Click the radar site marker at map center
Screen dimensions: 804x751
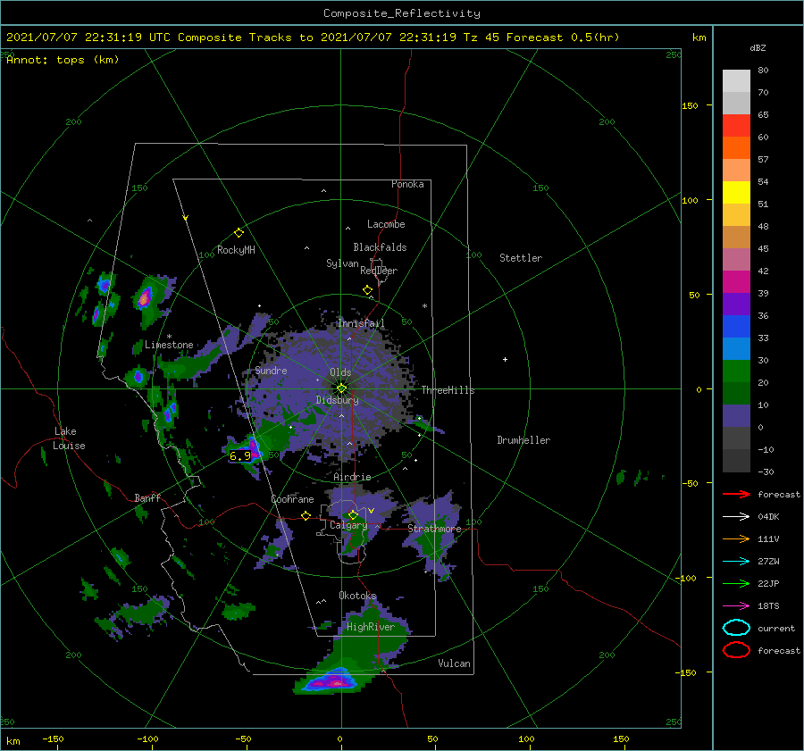[x=341, y=388]
